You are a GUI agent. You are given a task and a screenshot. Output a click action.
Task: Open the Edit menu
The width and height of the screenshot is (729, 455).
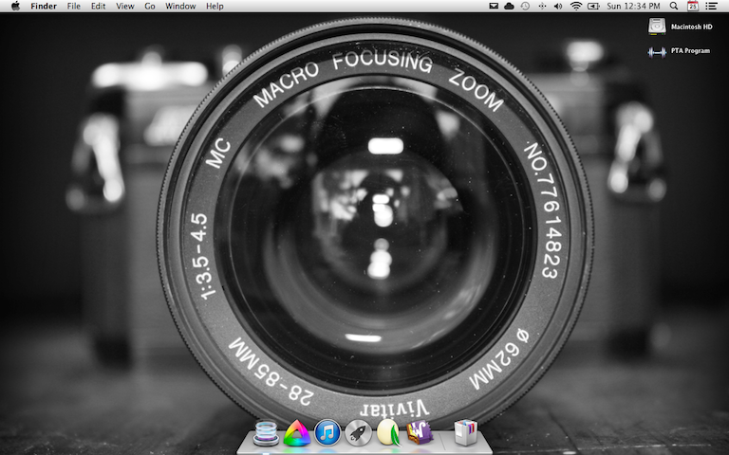98,6
